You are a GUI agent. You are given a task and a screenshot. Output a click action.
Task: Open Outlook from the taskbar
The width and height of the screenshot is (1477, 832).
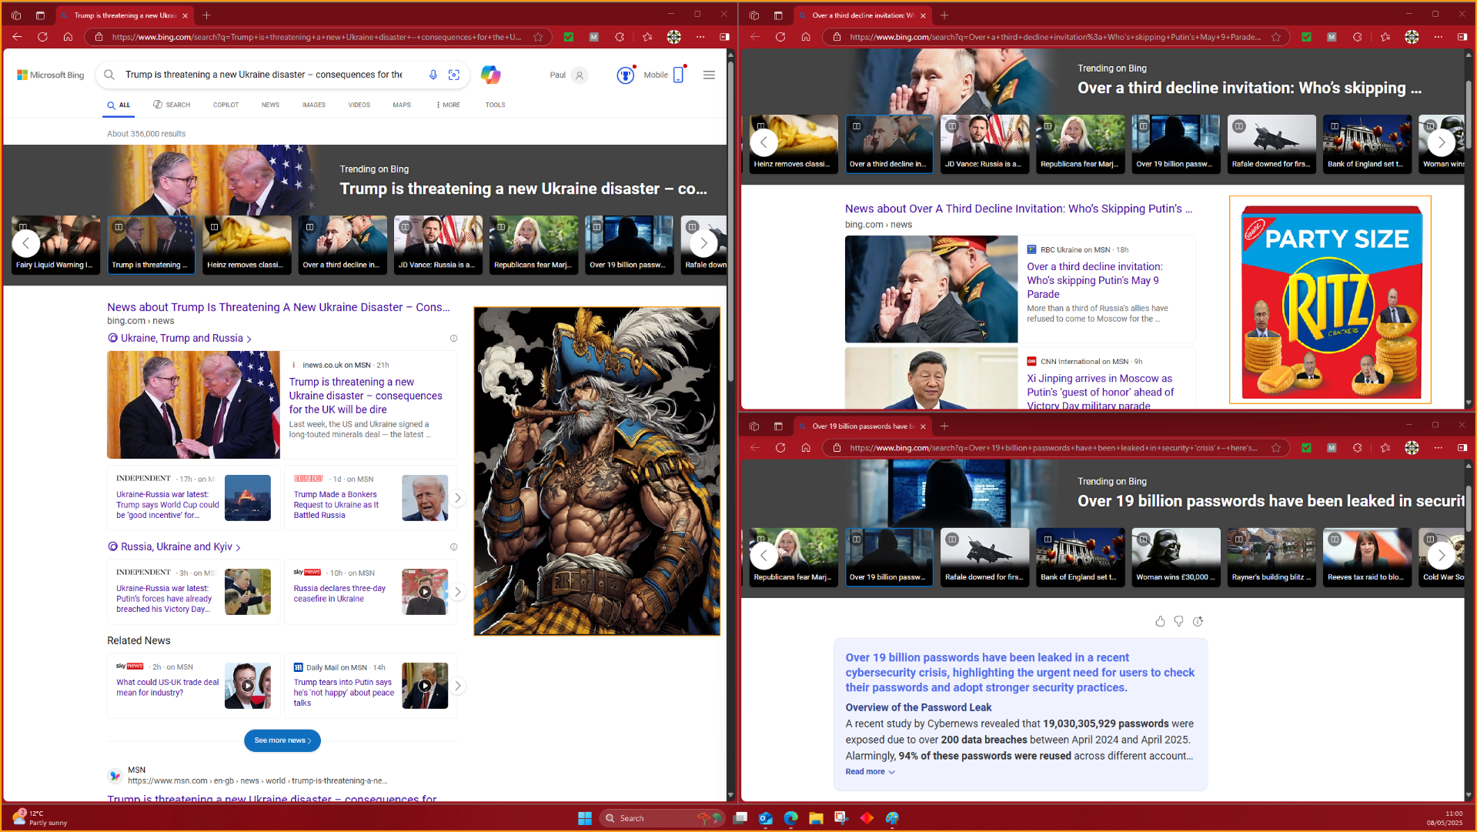(x=765, y=817)
